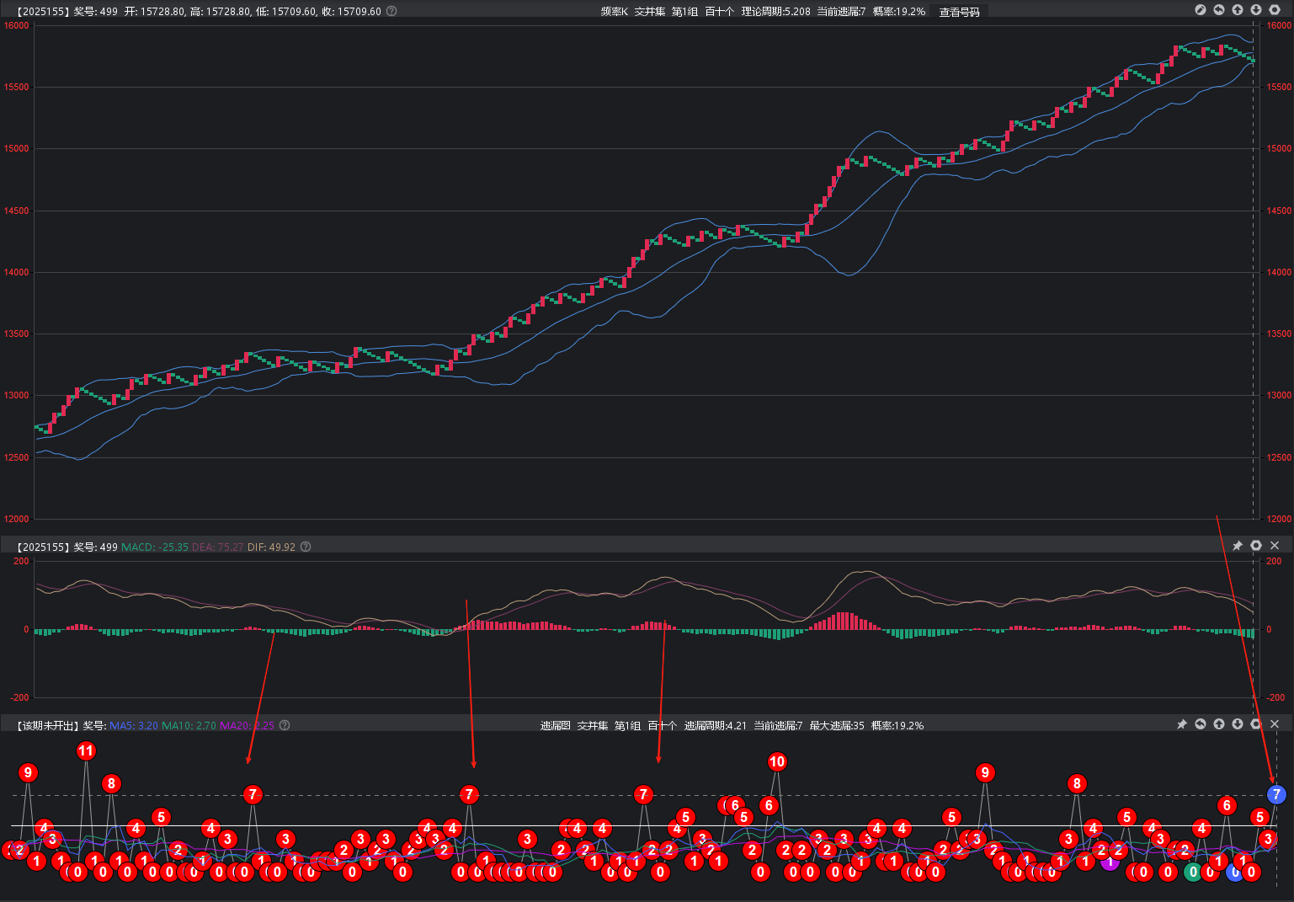This screenshot has width=1294, height=902.
Task: Click help question mark beside MACD DIF value
Action: (x=306, y=547)
